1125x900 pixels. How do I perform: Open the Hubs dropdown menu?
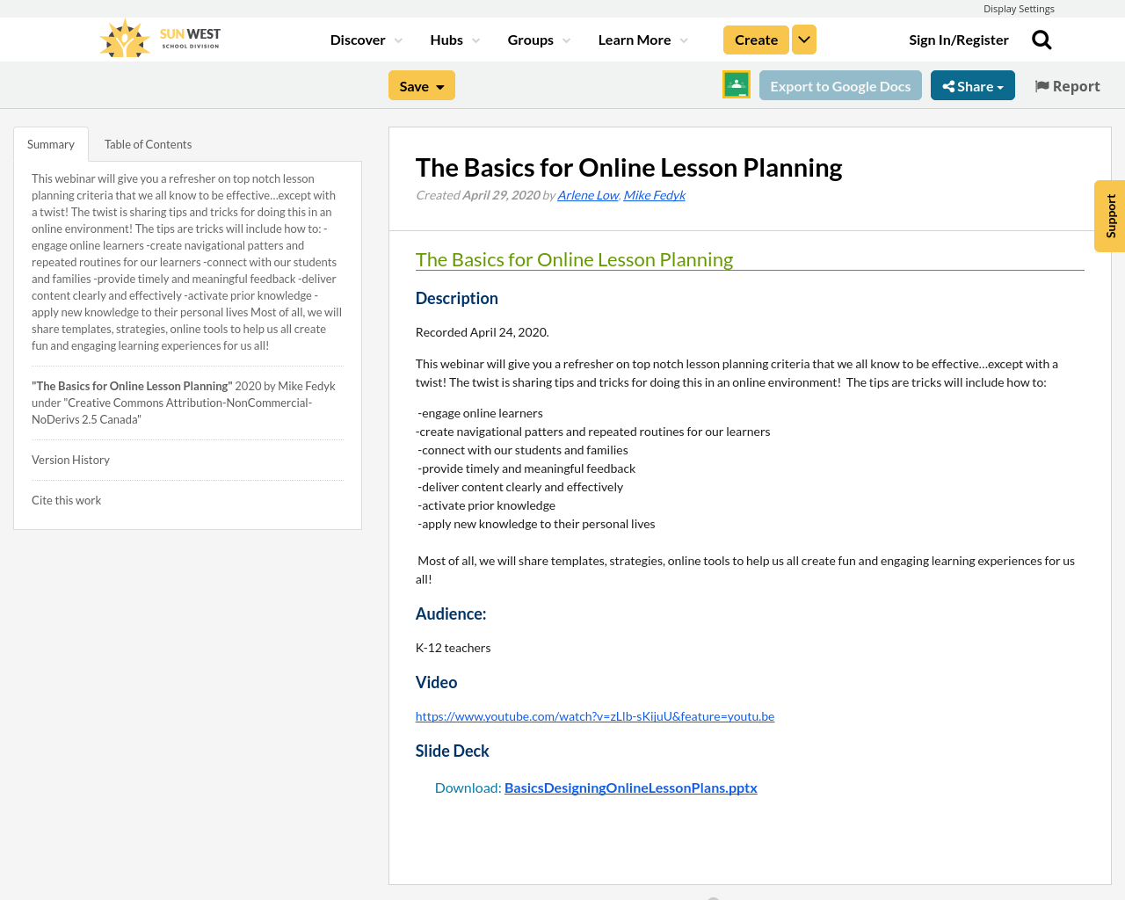click(x=453, y=39)
